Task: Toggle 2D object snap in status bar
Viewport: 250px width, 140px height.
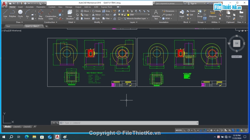Action: (205, 130)
